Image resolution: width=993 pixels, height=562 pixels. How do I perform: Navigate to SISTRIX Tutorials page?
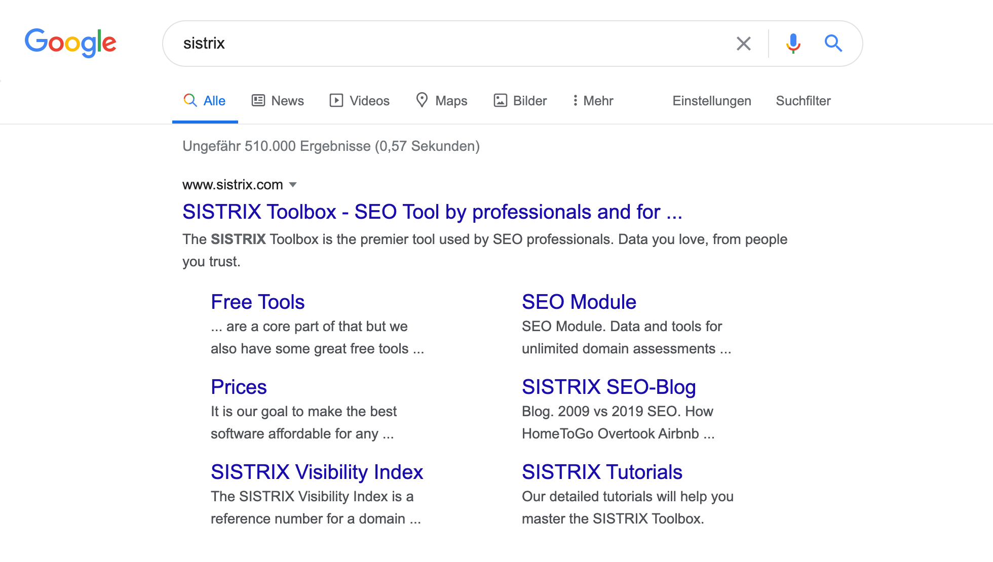(602, 472)
